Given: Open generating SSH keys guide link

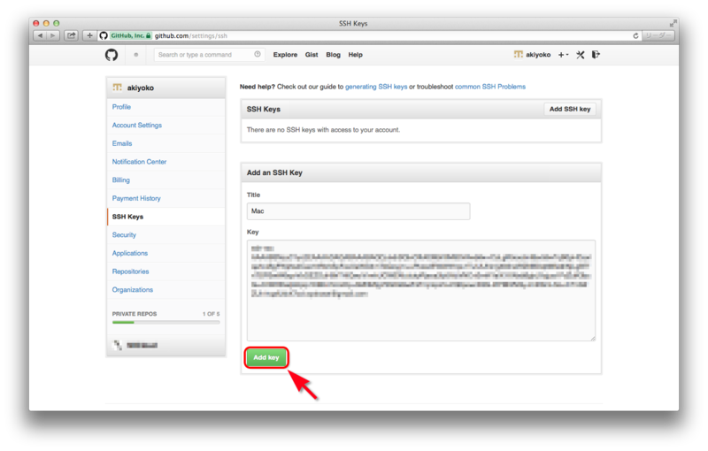Looking at the screenshot, I should 376,87.
